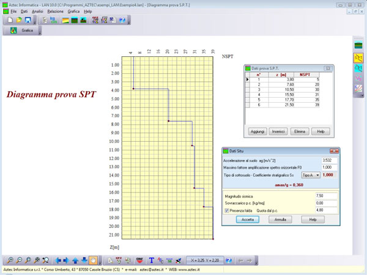Click Aggiungi in Dati prova S.P.T.
Screen dimensions: 367x275
(x=258, y=131)
